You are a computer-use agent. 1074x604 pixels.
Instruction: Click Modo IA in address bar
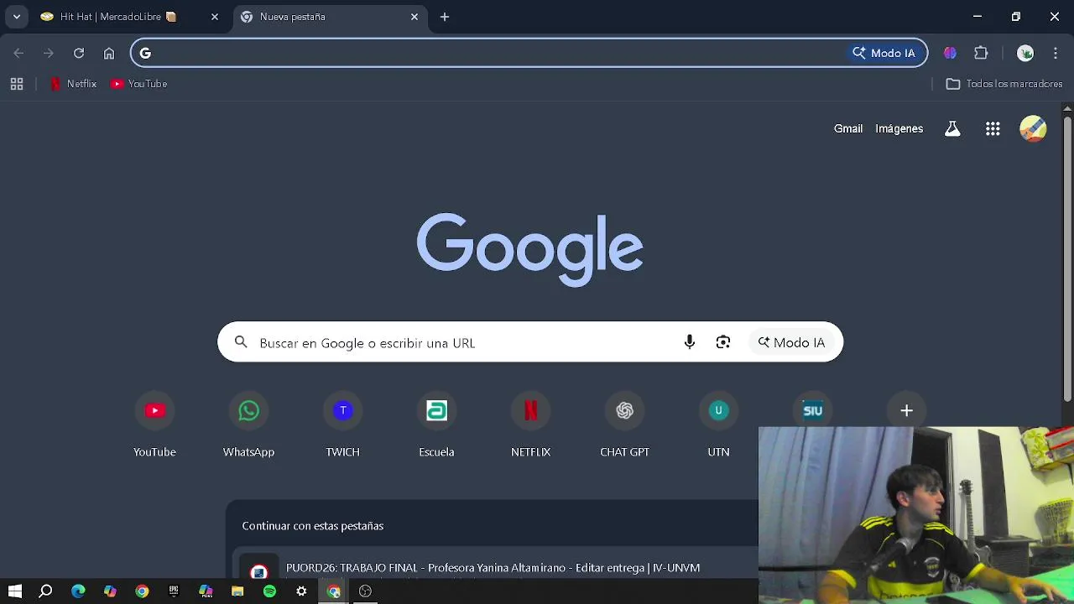(884, 53)
